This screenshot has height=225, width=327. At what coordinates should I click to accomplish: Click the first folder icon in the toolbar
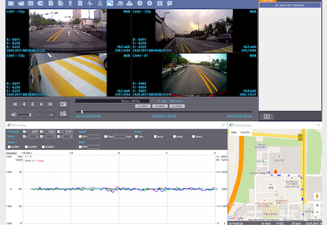point(11,3)
